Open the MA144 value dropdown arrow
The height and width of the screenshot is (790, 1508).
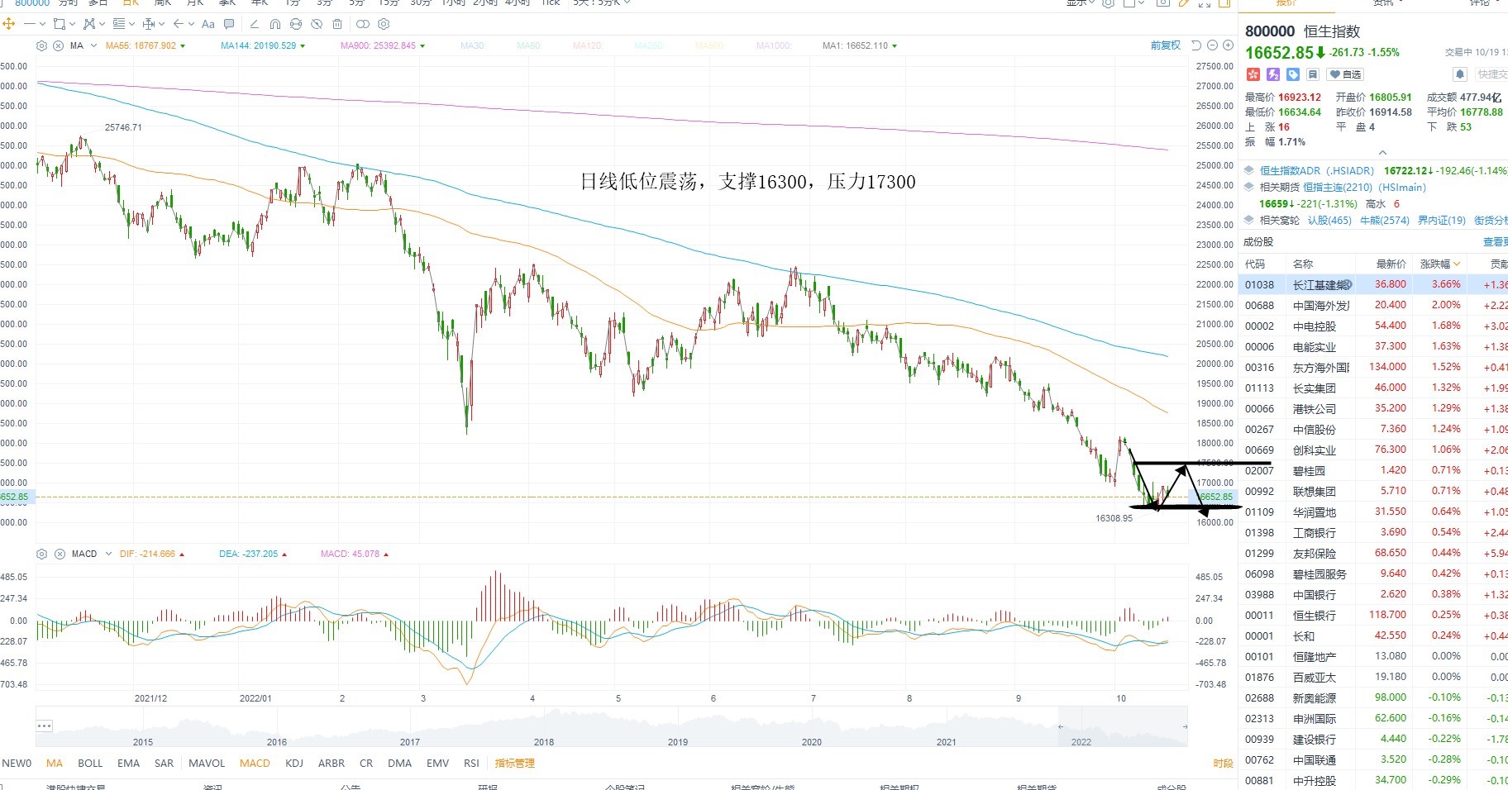pyautogui.click(x=303, y=46)
